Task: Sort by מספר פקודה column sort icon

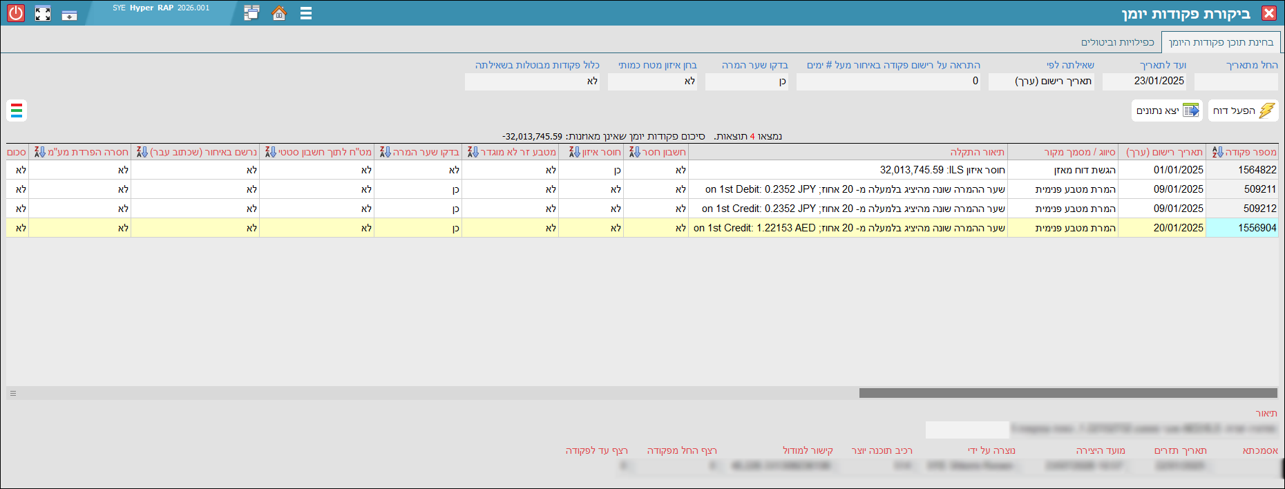Action: click(x=1218, y=152)
